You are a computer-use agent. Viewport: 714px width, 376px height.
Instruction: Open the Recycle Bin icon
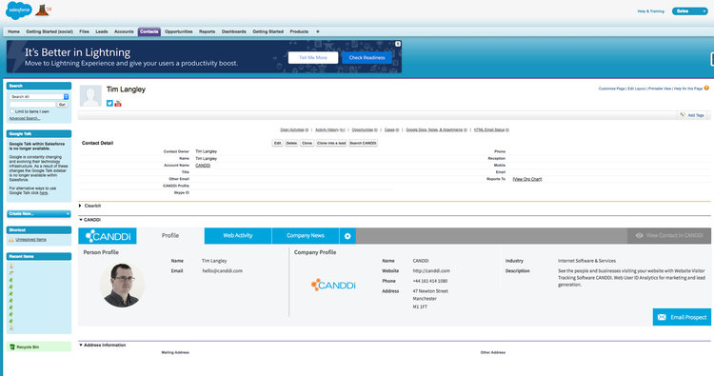coord(12,346)
